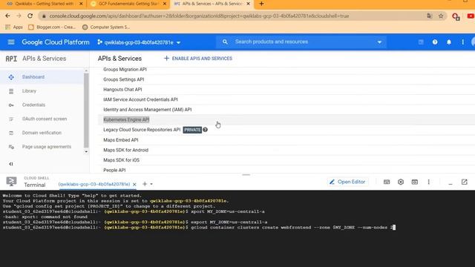
Task: Click the panel divider handle above Cloud Shell
Action: click(x=246, y=175)
